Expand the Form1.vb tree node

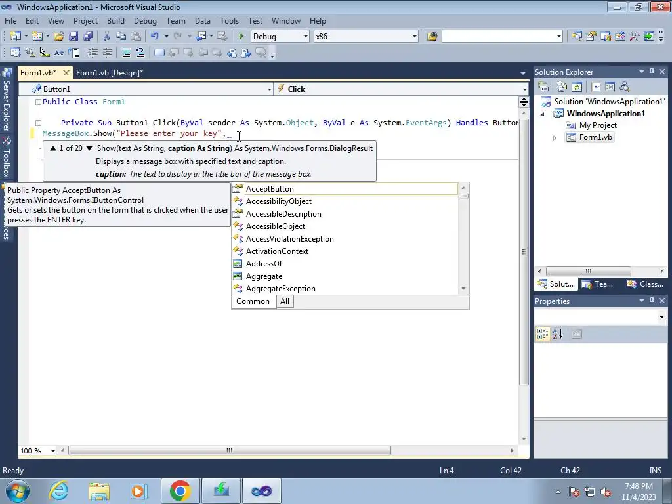click(x=555, y=138)
